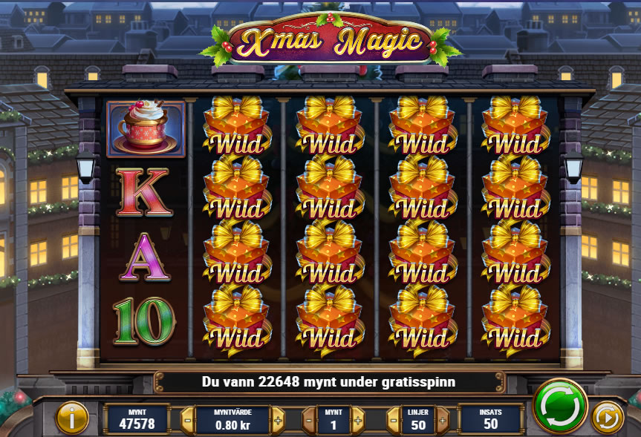The image size is (641, 437).
Task: Increase the number of Linjer
Action: [x=442, y=420]
